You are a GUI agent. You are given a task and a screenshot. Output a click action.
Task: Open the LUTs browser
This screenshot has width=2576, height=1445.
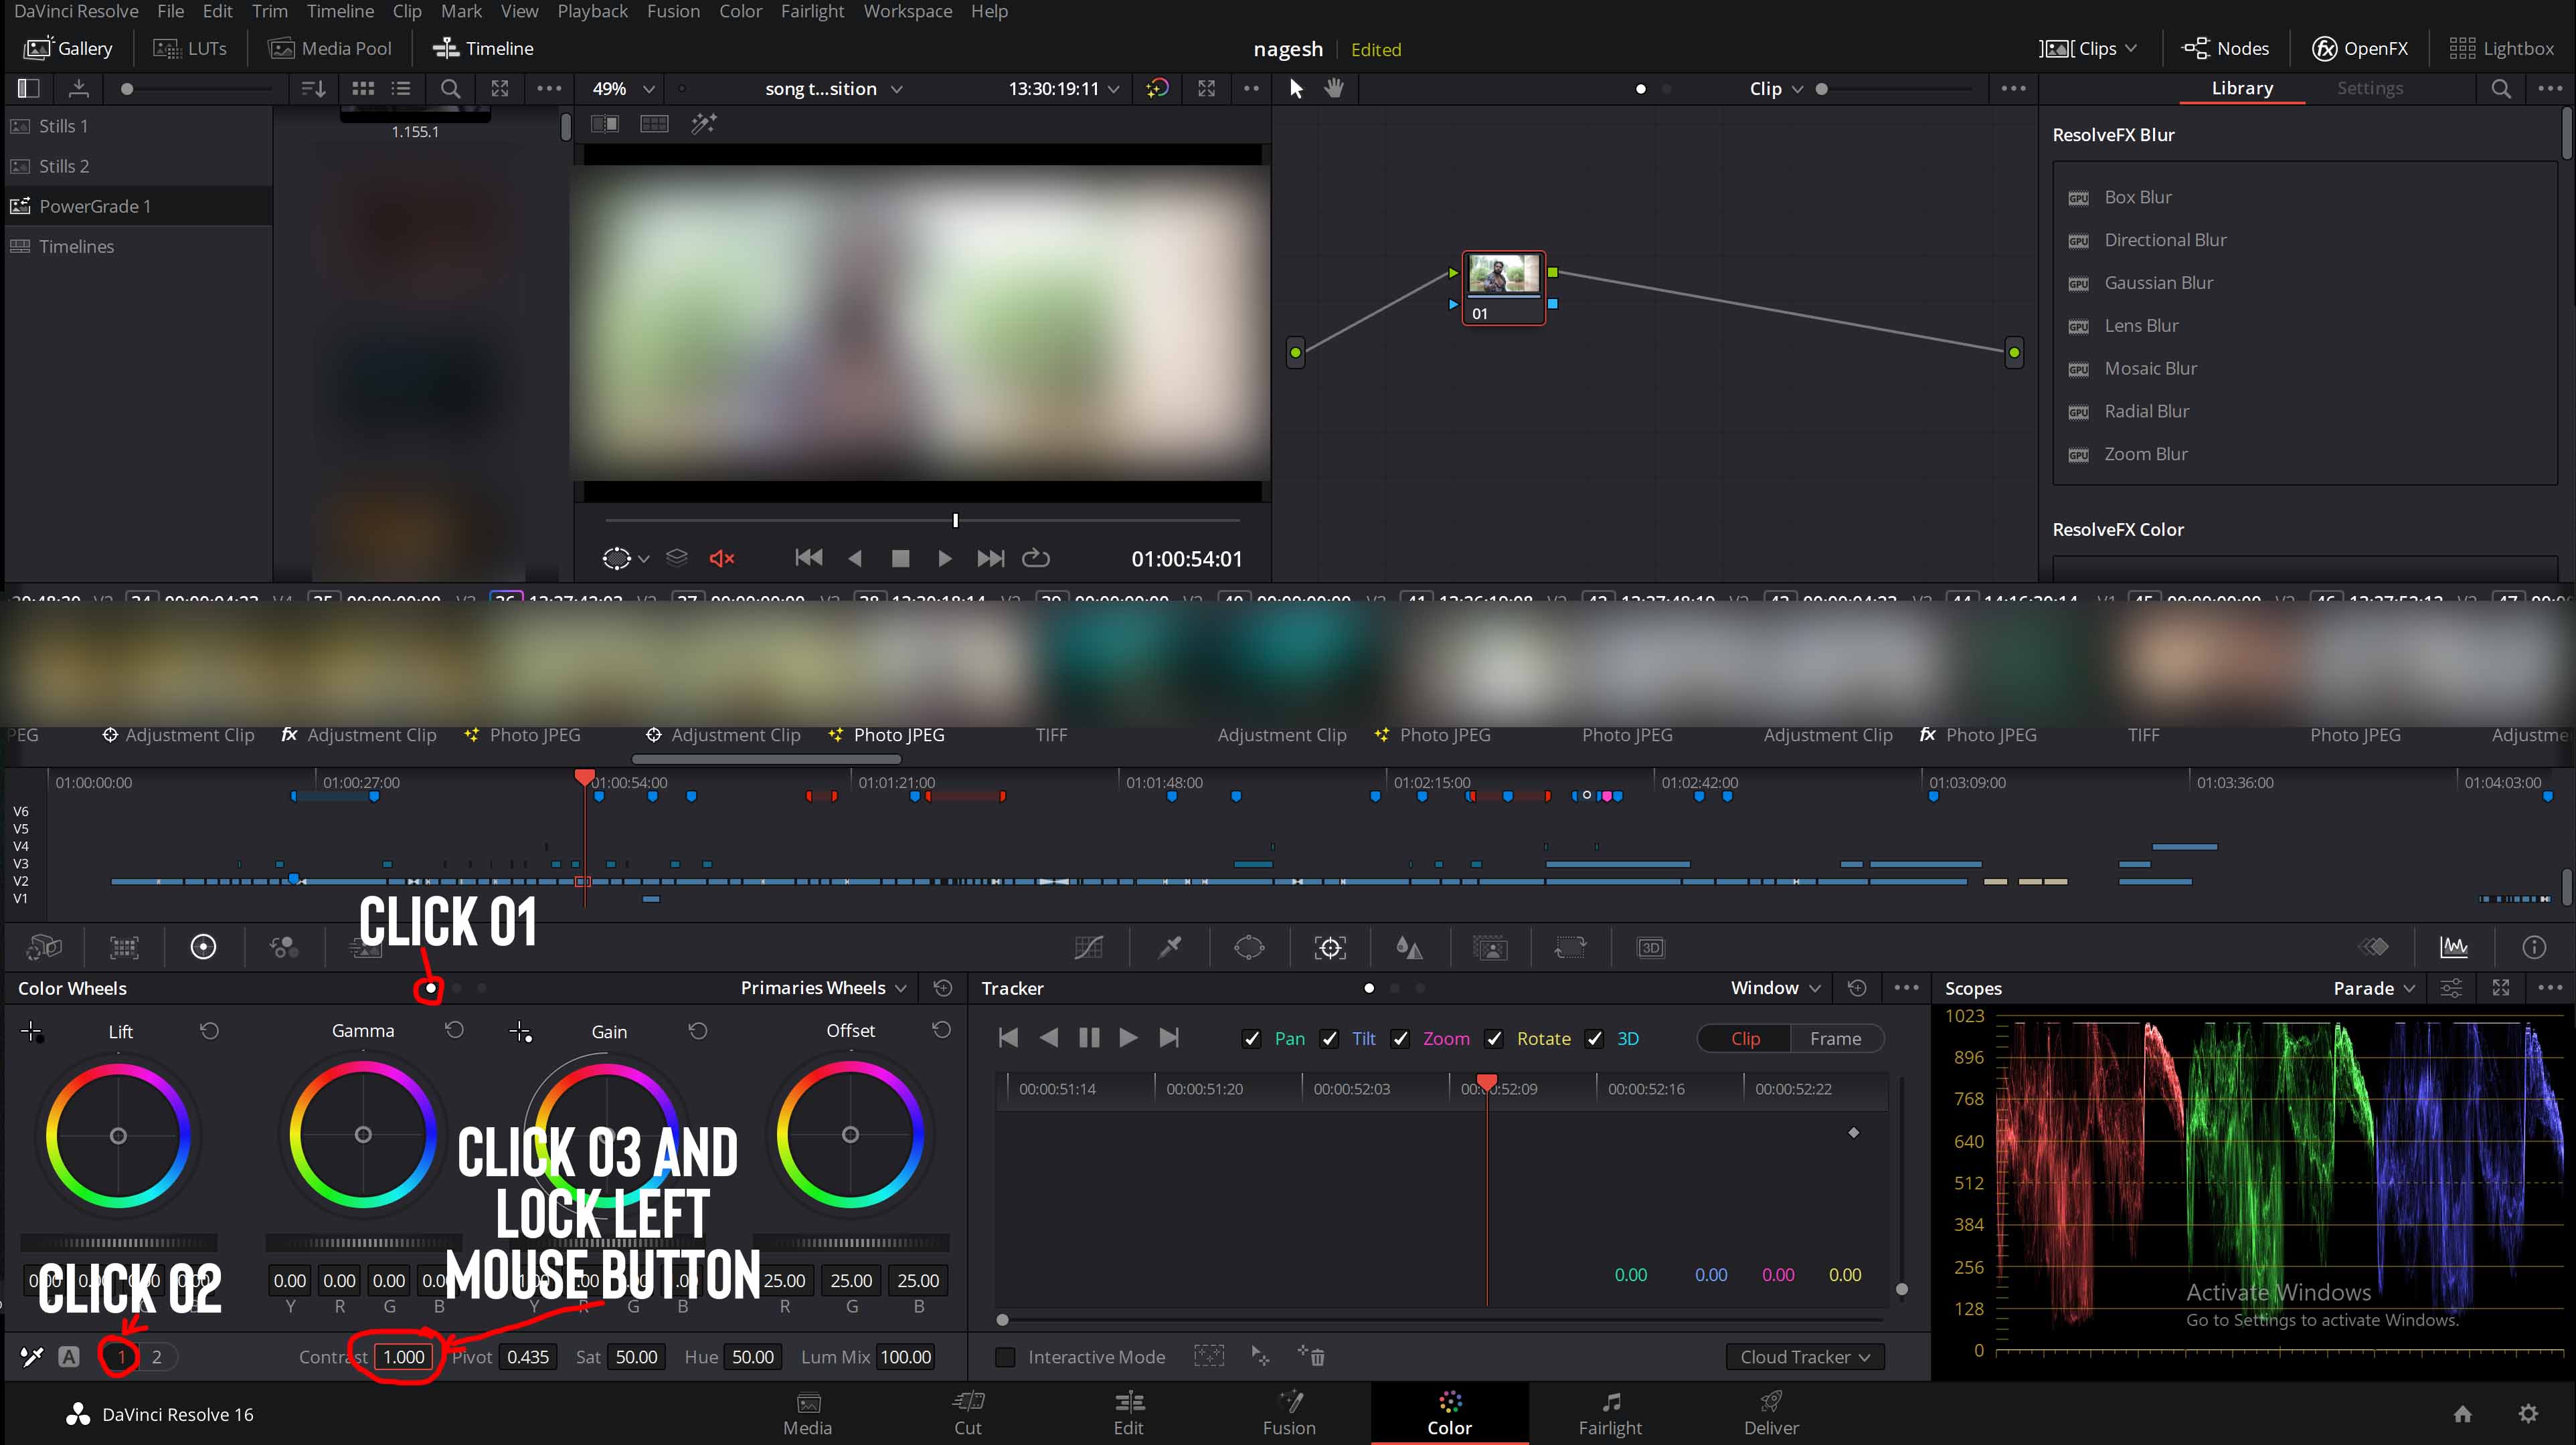pyautogui.click(x=190, y=48)
